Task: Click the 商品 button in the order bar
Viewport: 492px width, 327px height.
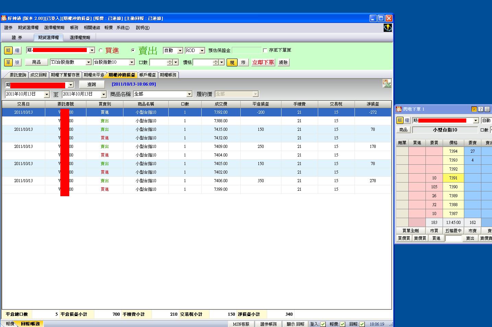Action: [36, 62]
